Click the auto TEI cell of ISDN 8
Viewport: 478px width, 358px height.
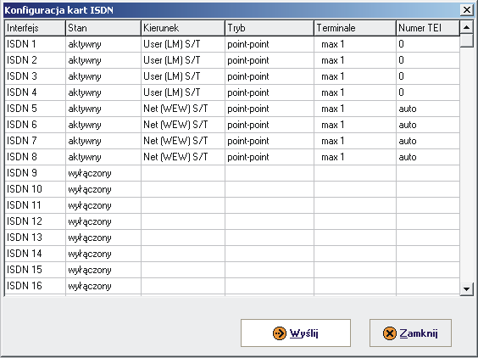428,157
